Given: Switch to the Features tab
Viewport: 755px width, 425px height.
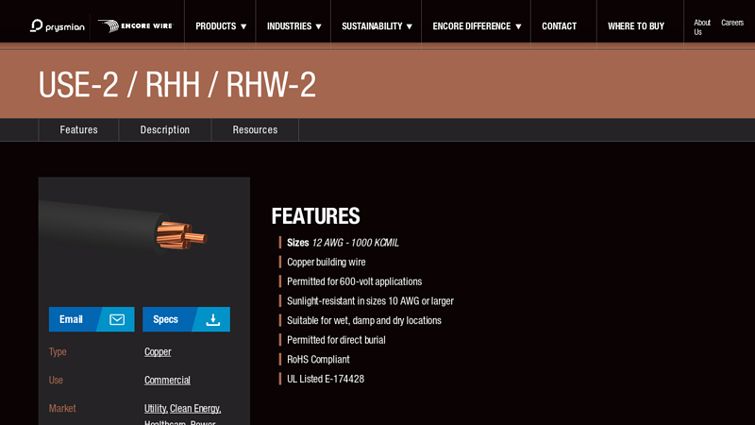Looking at the screenshot, I should [x=78, y=129].
